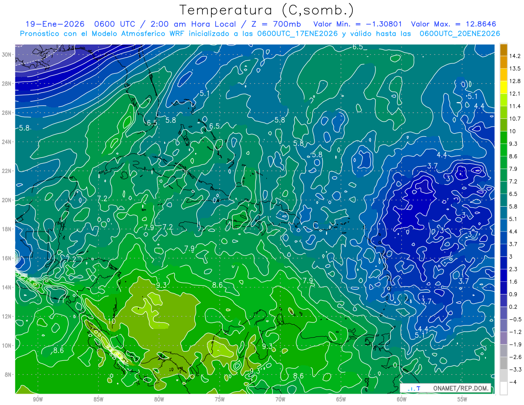Viewport: 524px width, 405px height.
Task: Click the 14.2 value on the color scale
Action: [514, 56]
